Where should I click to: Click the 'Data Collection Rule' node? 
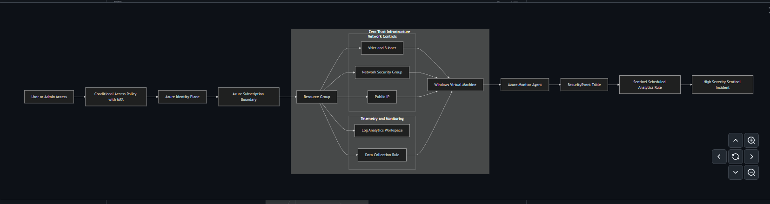(x=382, y=155)
